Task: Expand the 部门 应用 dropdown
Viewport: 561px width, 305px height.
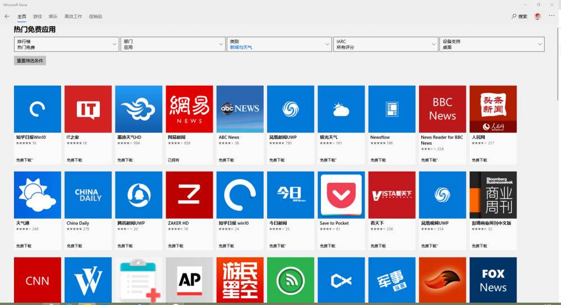Action: [173, 44]
